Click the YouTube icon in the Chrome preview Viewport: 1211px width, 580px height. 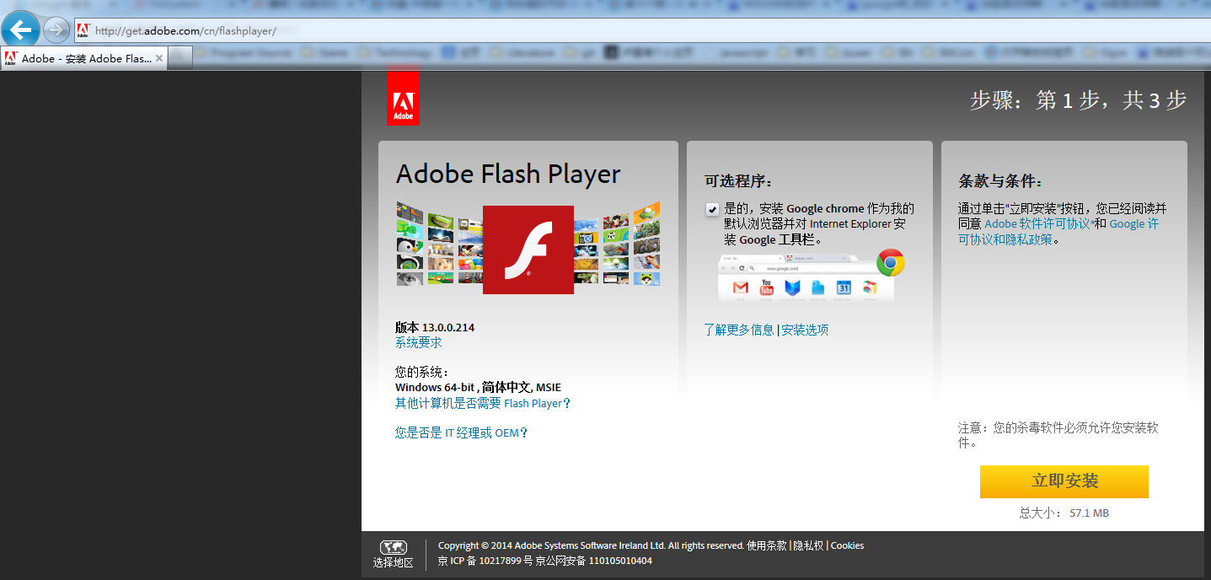[766, 288]
